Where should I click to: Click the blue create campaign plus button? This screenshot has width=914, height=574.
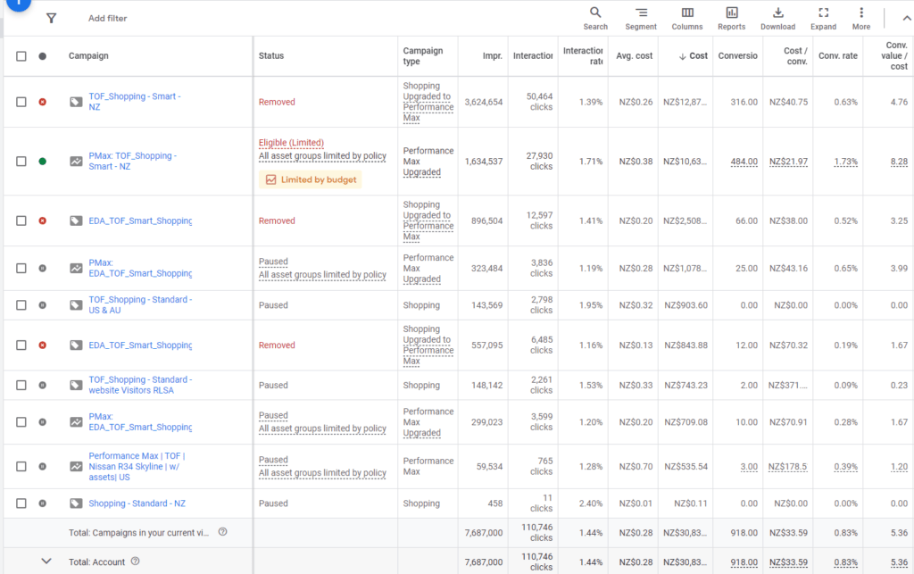point(18,4)
